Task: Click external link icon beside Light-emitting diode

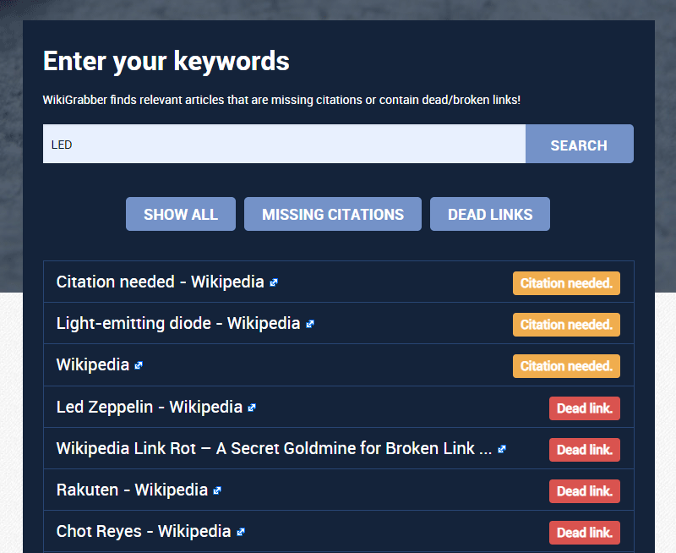Action: tap(310, 324)
